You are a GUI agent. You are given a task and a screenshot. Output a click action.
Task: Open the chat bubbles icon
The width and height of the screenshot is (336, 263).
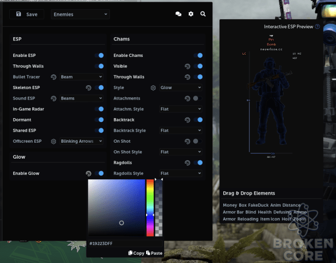tap(178, 14)
